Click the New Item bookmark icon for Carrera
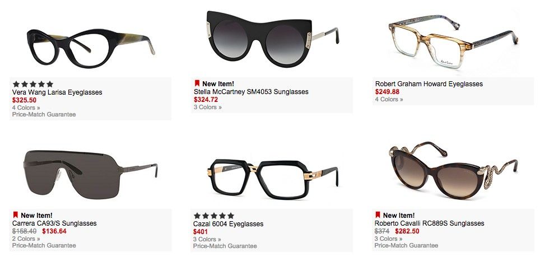This screenshot has height=280, width=549. [16, 215]
